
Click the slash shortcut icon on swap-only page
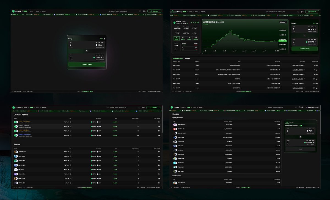click(140, 11)
